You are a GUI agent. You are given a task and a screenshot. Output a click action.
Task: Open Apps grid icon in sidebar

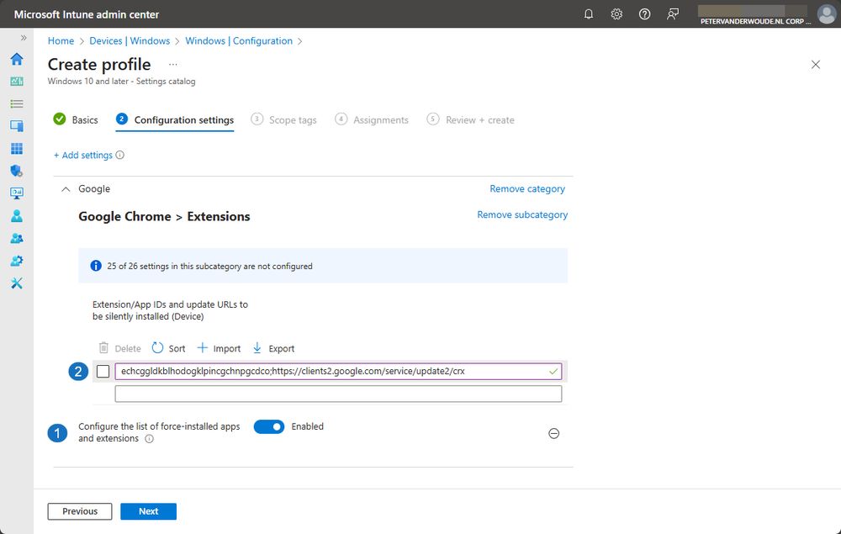pyautogui.click(x=17, y=149)
